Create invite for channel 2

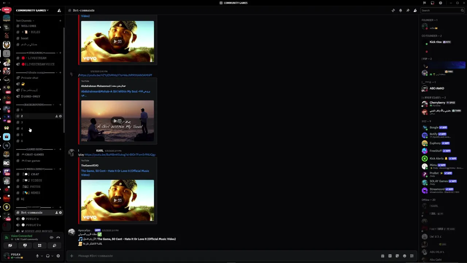click(57, 116)
